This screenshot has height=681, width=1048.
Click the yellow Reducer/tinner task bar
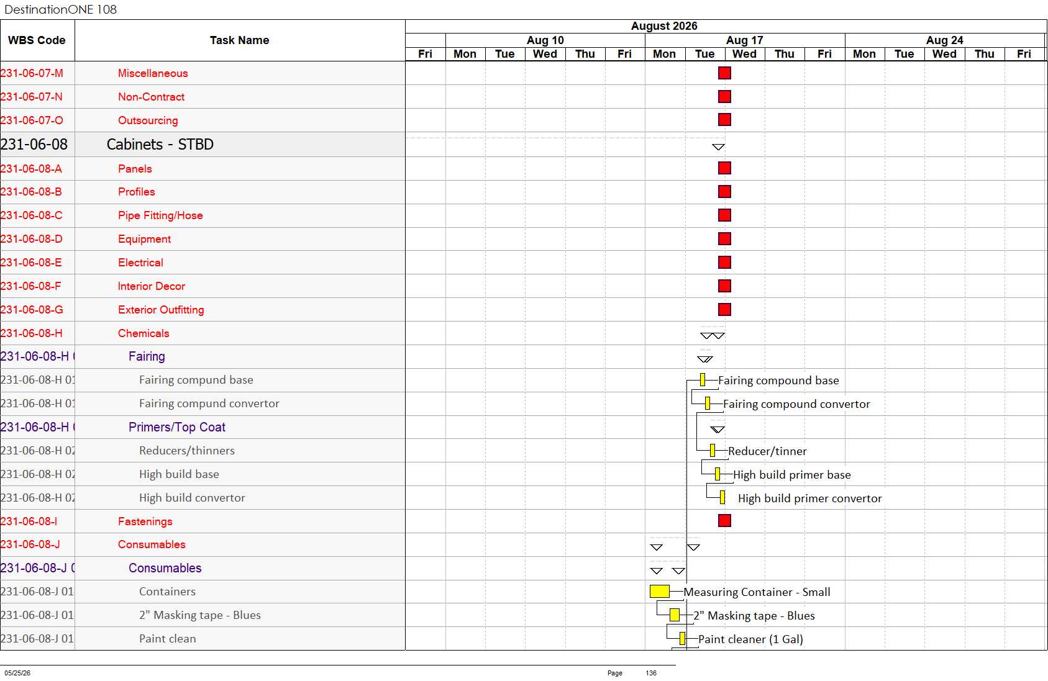(x=713, y=451)
